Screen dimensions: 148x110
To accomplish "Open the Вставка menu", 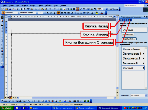I will (x=25, y=6).
